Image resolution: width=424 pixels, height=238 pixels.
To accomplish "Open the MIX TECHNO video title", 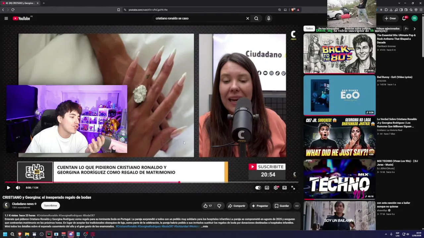I will (x=397, y=163).
